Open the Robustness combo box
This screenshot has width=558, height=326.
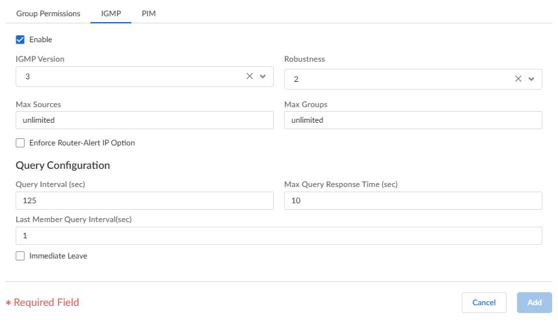(x=398, y=79)
